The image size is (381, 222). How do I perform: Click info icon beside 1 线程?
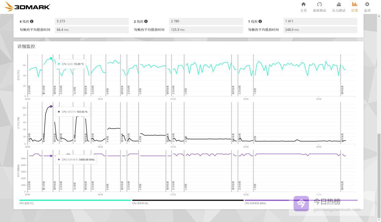pos(260,21)
